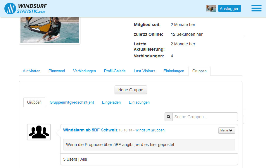Viewport: 266px width, 168px height.
Task: Switch to the Aktivitäten tab
Action: (32, 71)
